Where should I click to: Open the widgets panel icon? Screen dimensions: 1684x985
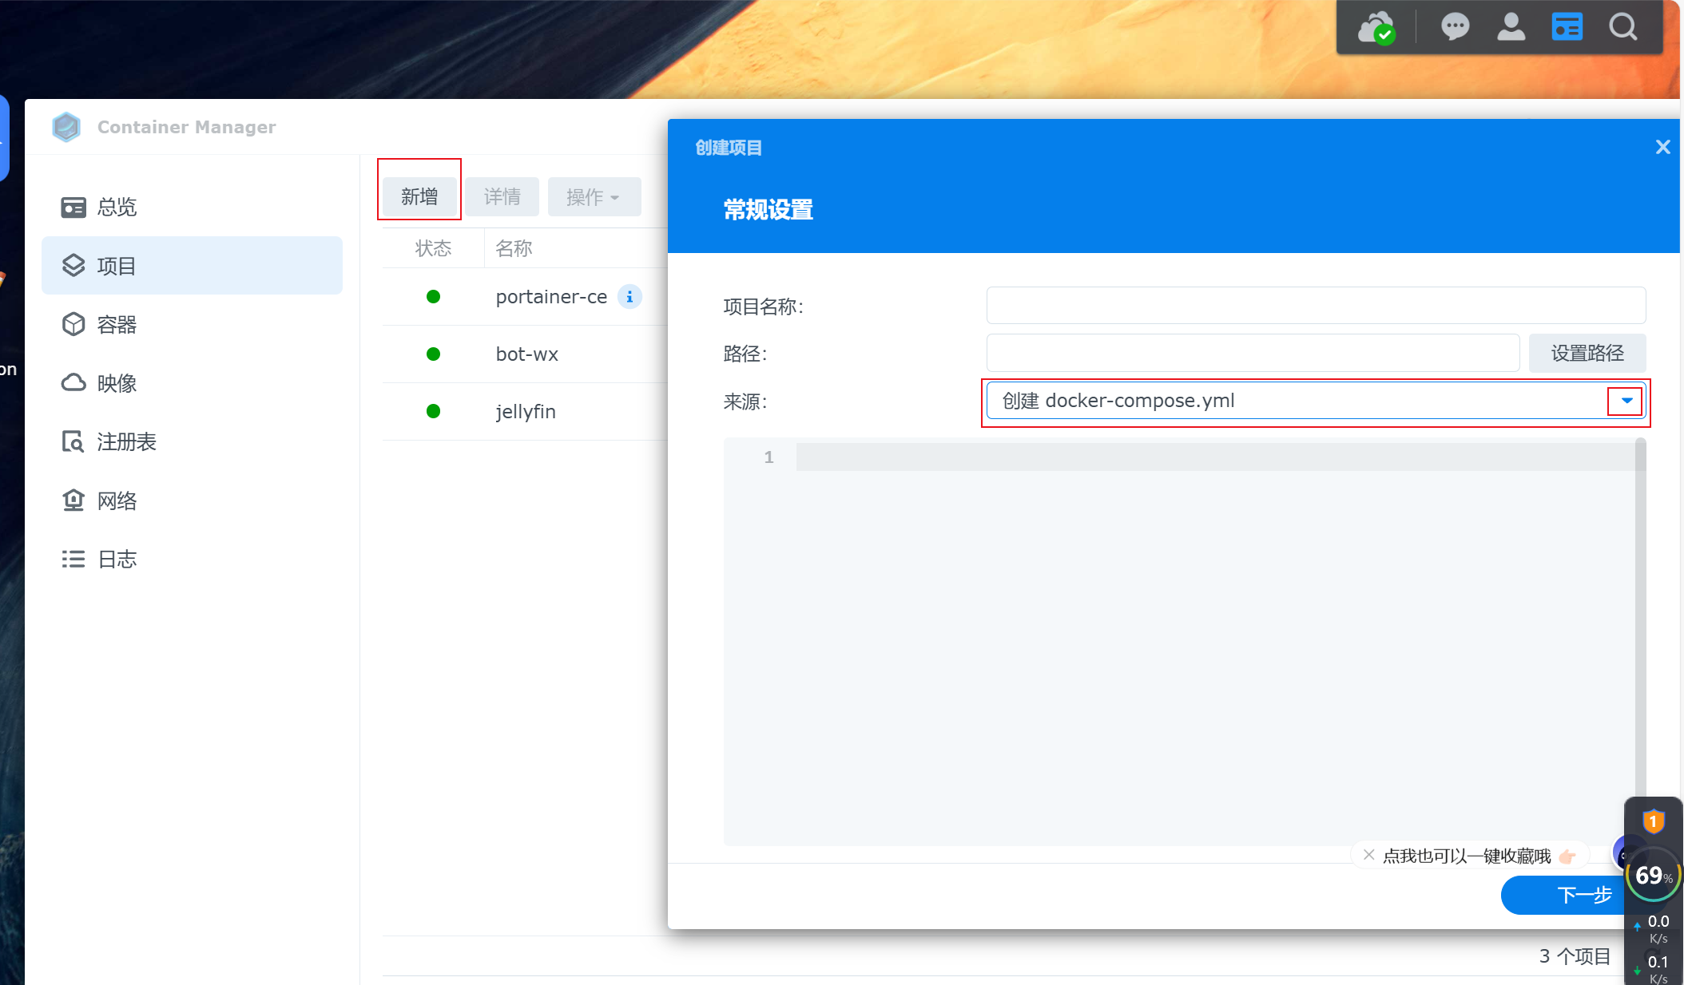click(x=1567, y=27)
